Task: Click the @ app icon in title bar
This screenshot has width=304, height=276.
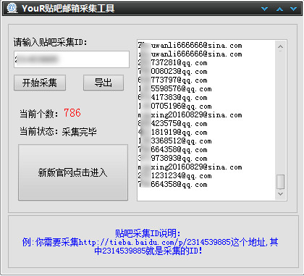Action: 12,8
